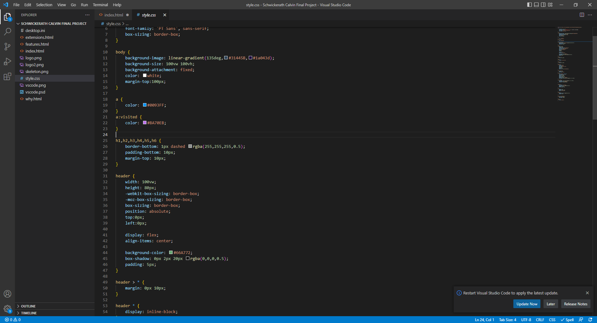Open CSS language mode selector
Image resolution: width=597 pixels, height=323 pixels.
552,320
